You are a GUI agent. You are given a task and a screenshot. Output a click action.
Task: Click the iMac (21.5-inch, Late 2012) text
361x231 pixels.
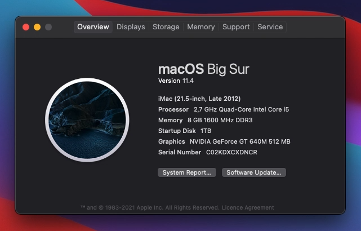(199, 99)
